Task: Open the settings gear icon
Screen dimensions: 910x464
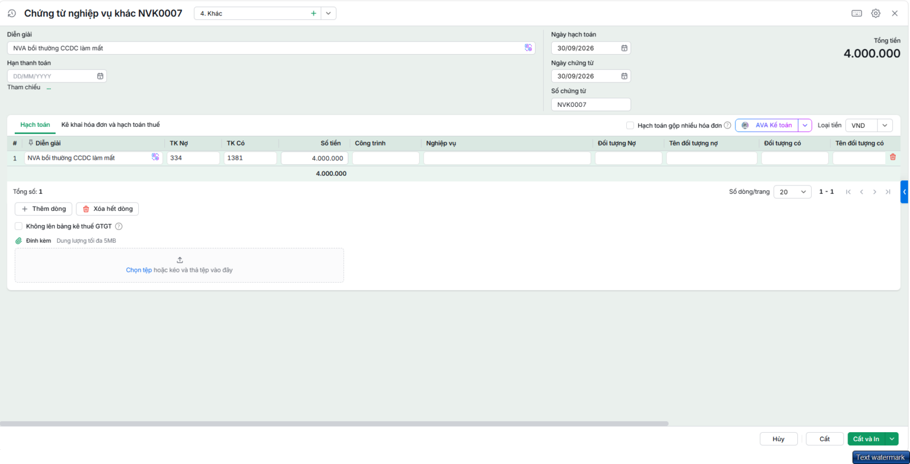Action: [x=876, y=13]
